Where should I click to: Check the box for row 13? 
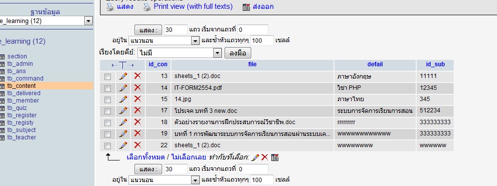pos(108,77)
